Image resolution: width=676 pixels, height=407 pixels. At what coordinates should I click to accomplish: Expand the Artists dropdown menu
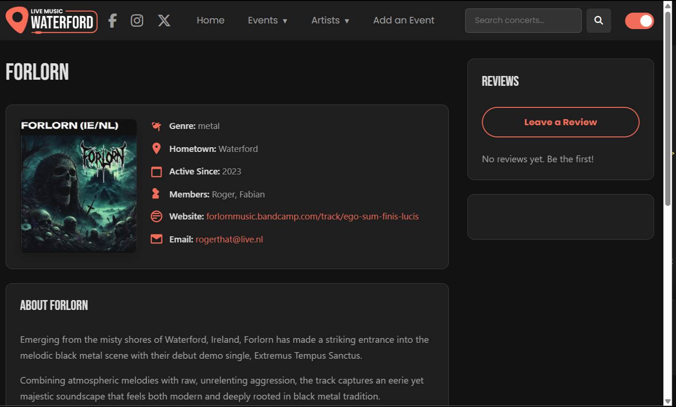330,21
